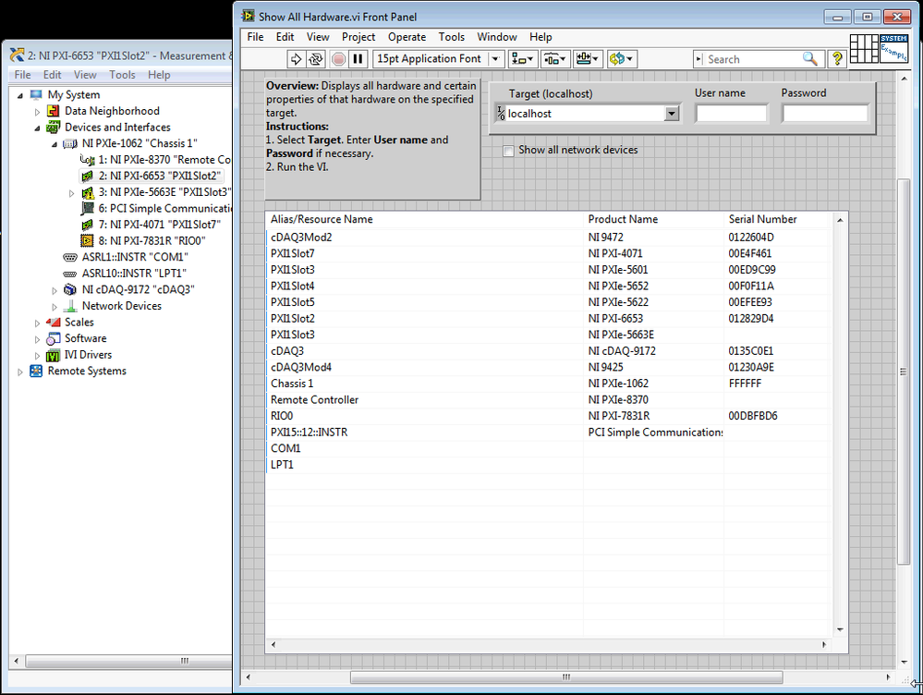Screen dimensions: 923x695
Task: Click the Search box in toolbar
Action: click(x=752, y=59)
